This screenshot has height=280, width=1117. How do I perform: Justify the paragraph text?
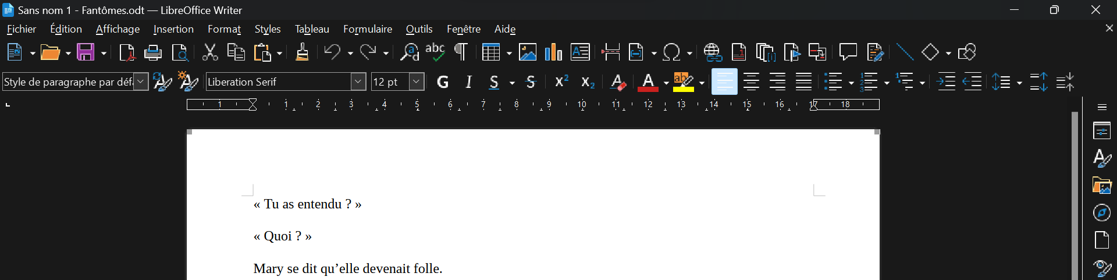click(x=803, y=82)
